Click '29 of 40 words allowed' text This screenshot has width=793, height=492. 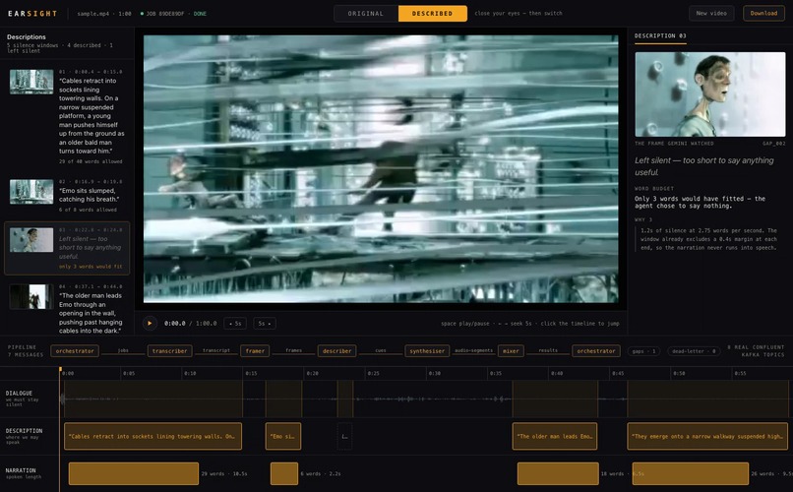[x=91, y=161]
